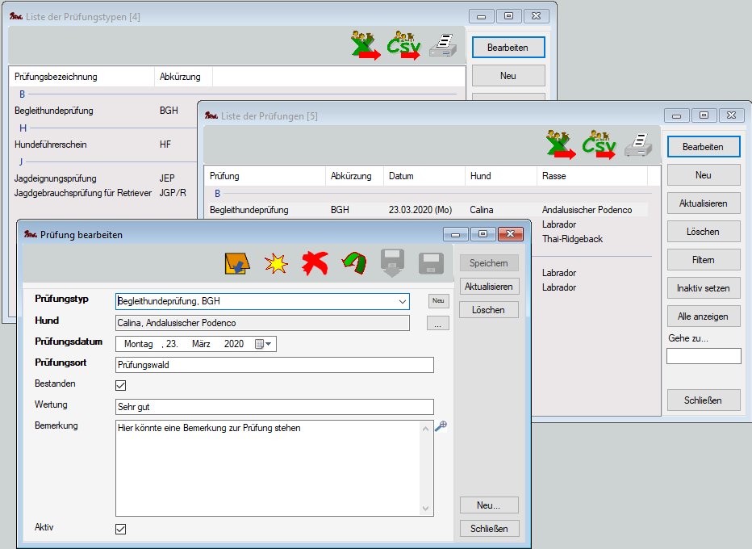752x549 pixels.
Task: Uncheck the Aktiv checkbox
Action: [x=121, y=529]
